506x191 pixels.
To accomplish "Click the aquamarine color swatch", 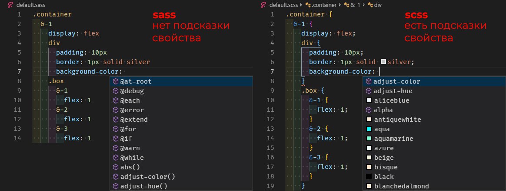I will [x=369, y=139].
